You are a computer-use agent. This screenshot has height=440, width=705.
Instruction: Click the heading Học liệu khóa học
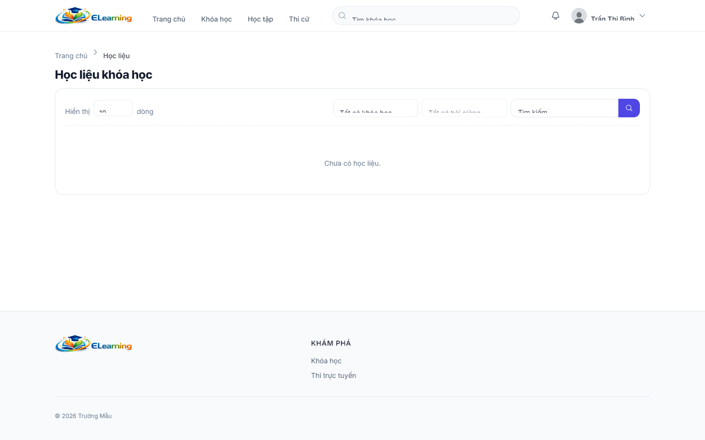pos(104,75)
